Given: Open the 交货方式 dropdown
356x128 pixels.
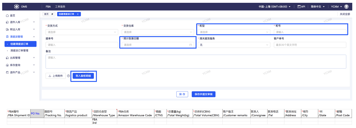Looking at the screenshot, I should (x=82, y=32).
